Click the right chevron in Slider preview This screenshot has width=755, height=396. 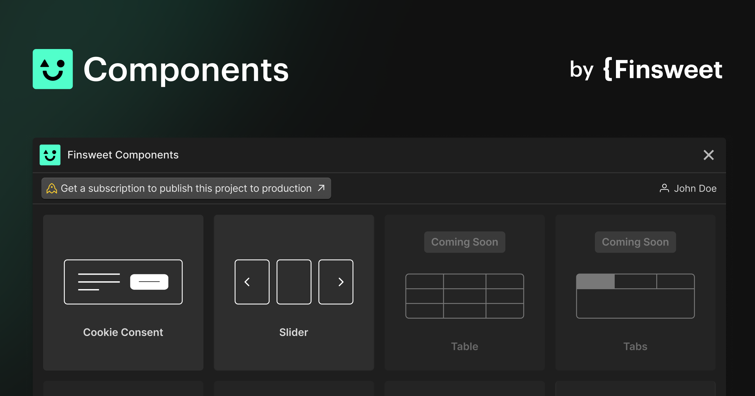pyautogui.click(x=340, y=282)
